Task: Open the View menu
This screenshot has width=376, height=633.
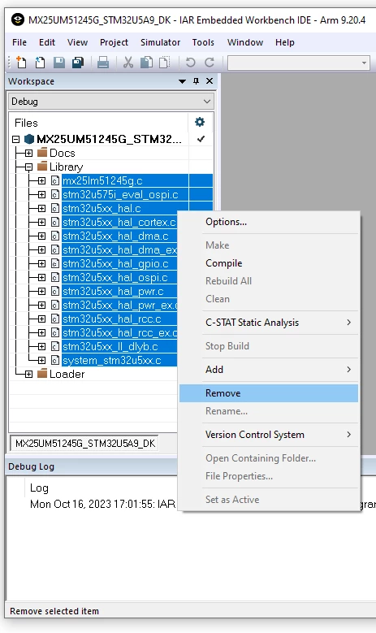Action: click(77, 42)
